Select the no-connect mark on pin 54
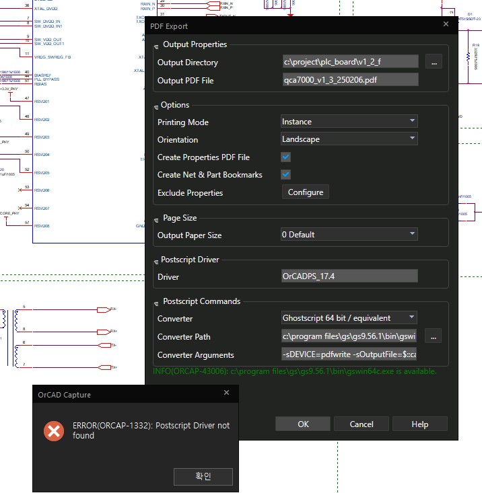The width and height of the screenshot is (482, 493). pos(20,208)
